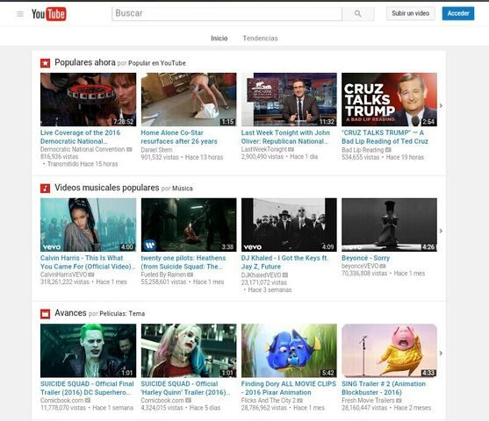Open the Películas: Tema channel link
This screenshot has height=421, width=489.
click(x=122, y=314)
